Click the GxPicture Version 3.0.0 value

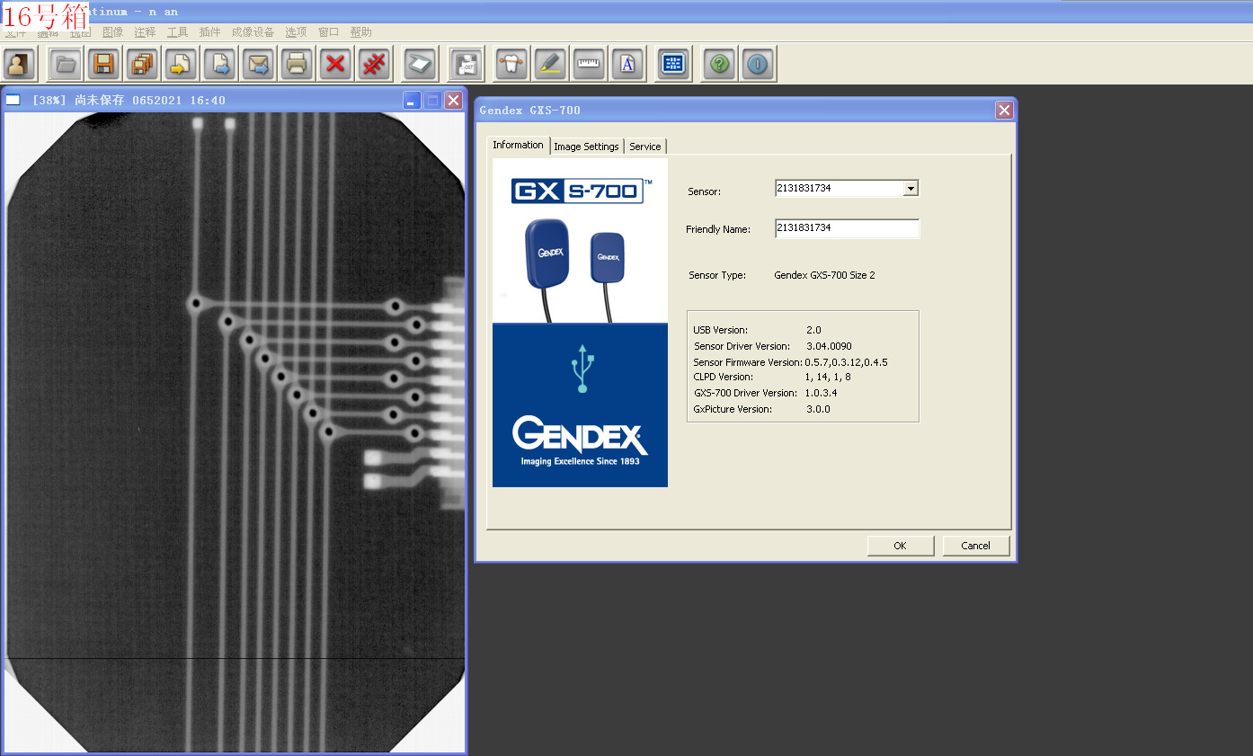tap(818, 409)
